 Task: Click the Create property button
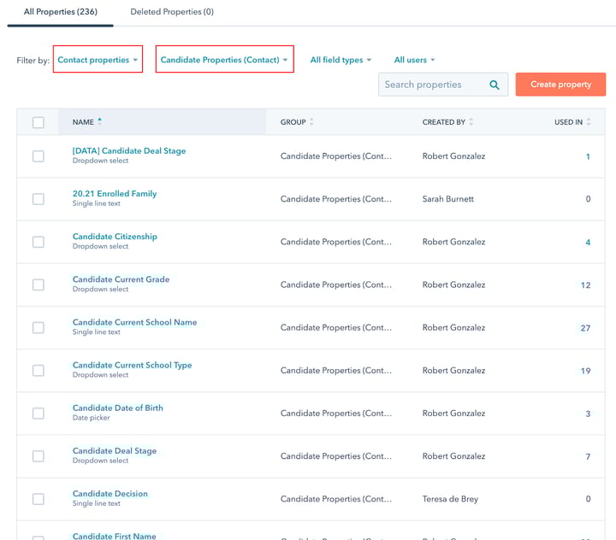click(x=560, y=85)
